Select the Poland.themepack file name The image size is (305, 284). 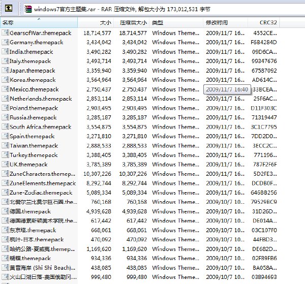click(x=34, y=108)
